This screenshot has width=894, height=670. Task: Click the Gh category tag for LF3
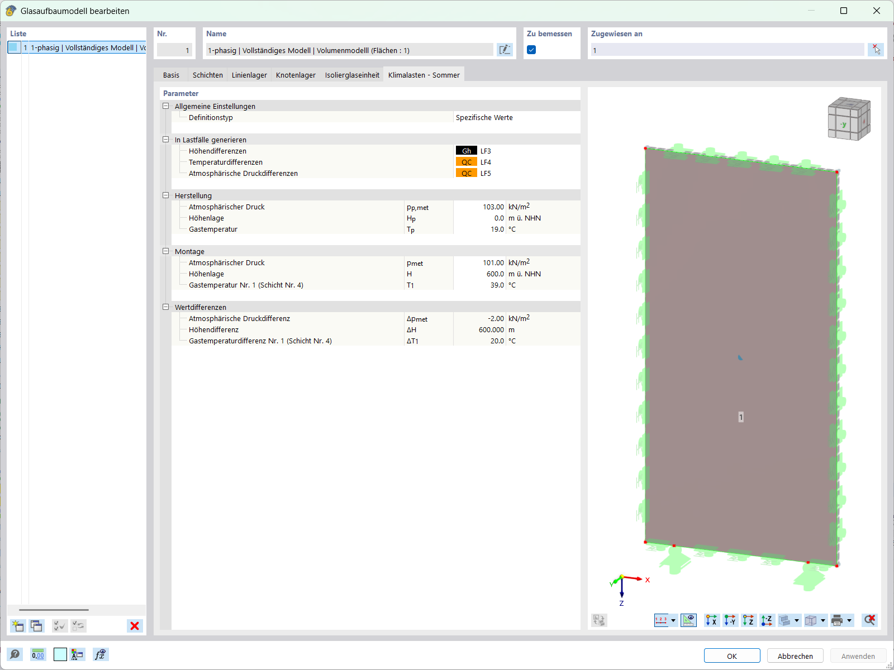[467, 151]
